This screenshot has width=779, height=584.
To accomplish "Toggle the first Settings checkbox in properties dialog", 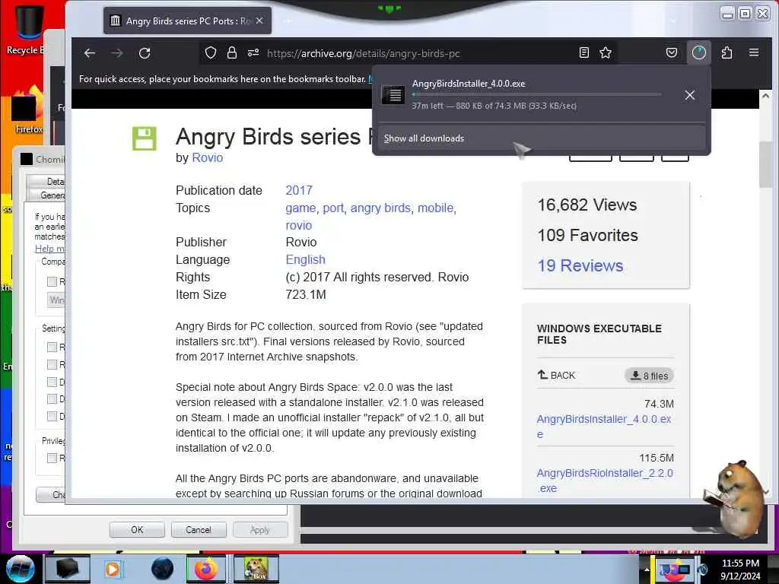I will pos(52,347).
